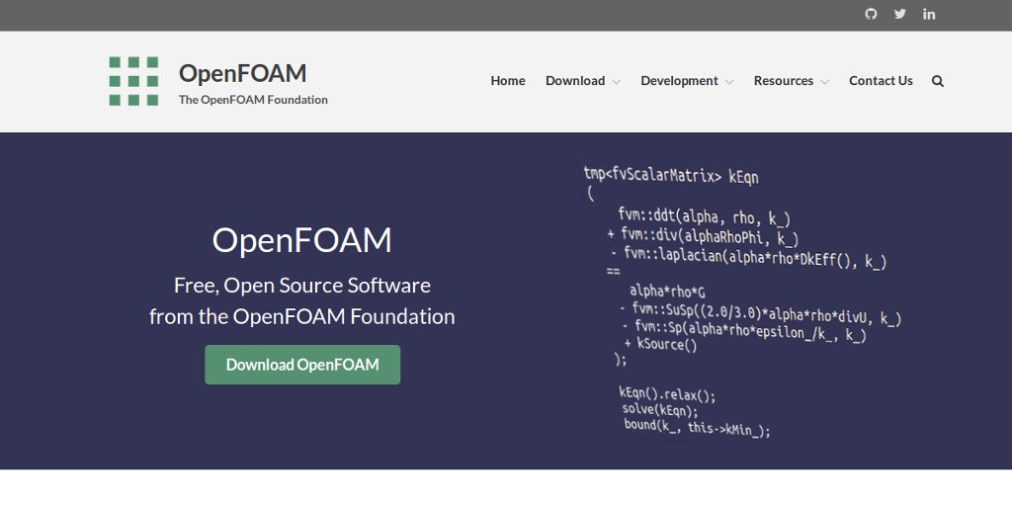The image size is (1012, 506).
Task: Click the from the OpenFOAM Foundation text
Action: point(302,316)
